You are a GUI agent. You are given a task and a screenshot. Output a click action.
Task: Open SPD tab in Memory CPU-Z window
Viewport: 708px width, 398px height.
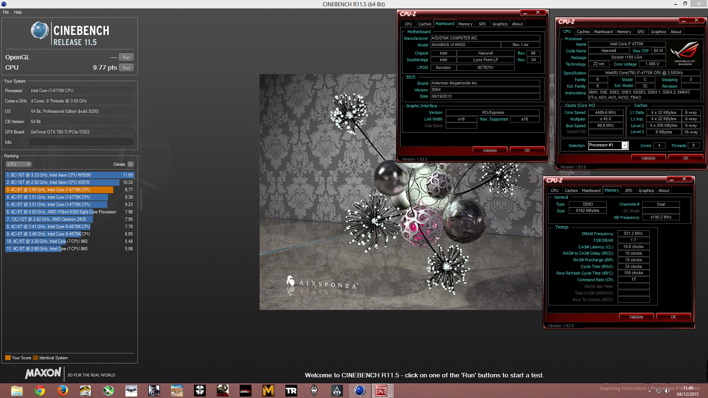[x=629, y=191]
